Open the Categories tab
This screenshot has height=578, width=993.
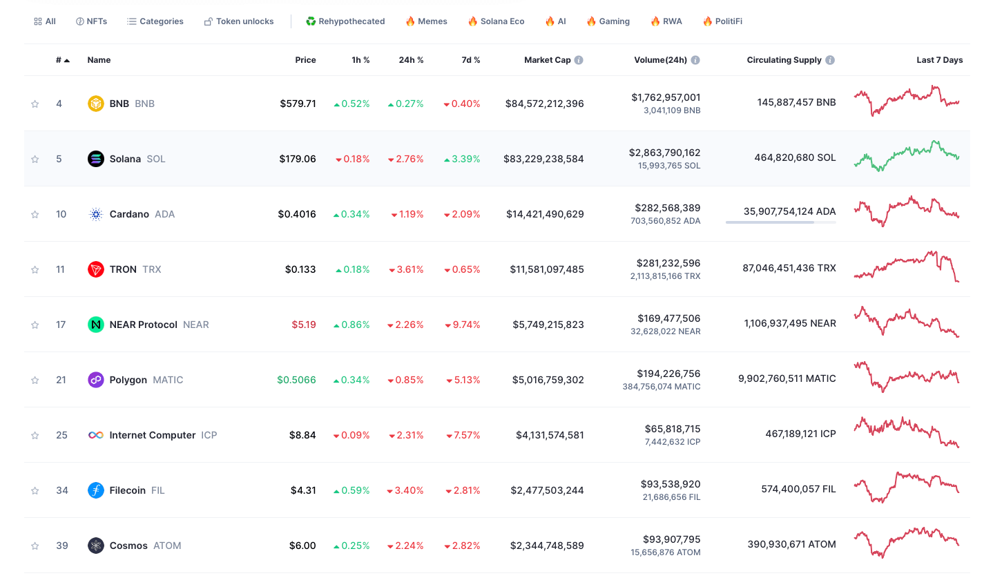click(x=155, y=21)
